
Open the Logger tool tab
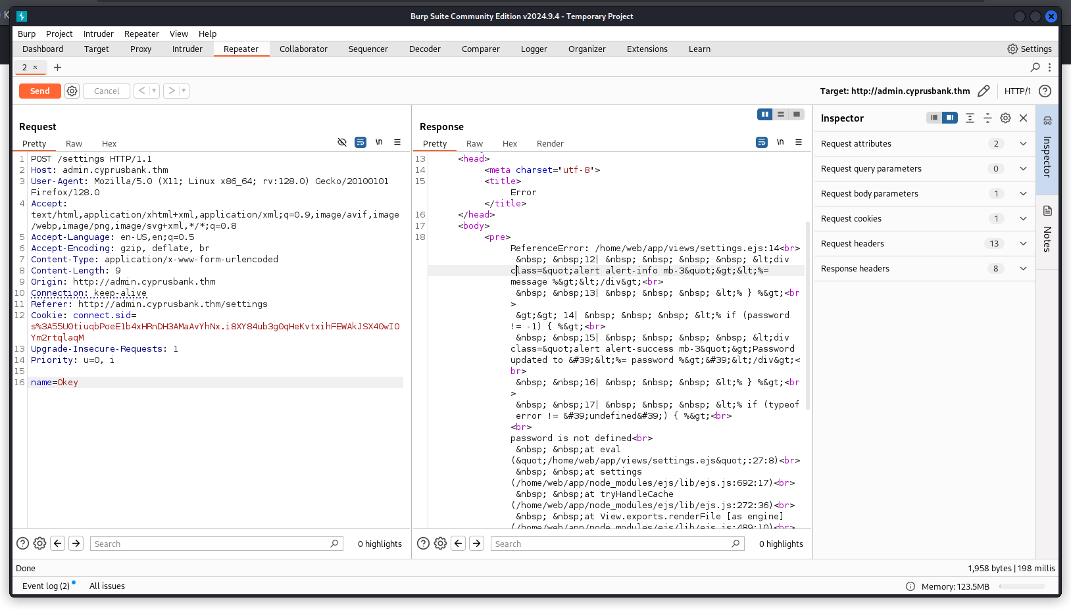pos(534,49)
